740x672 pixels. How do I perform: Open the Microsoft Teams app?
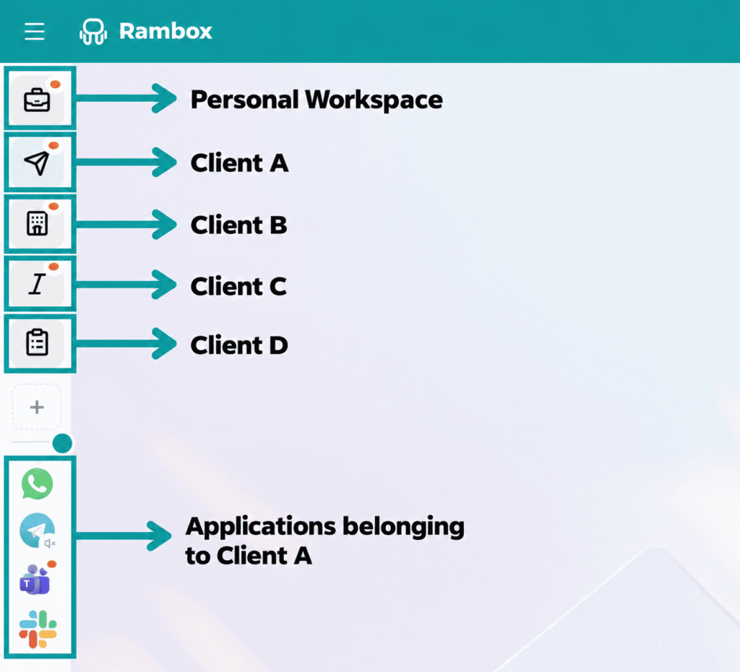36,579
